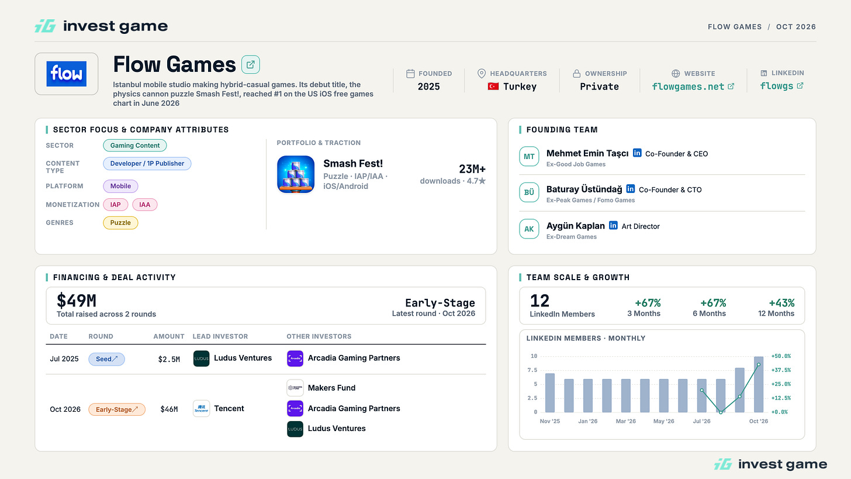Click the IAP monetization tag

coord(115,205)
